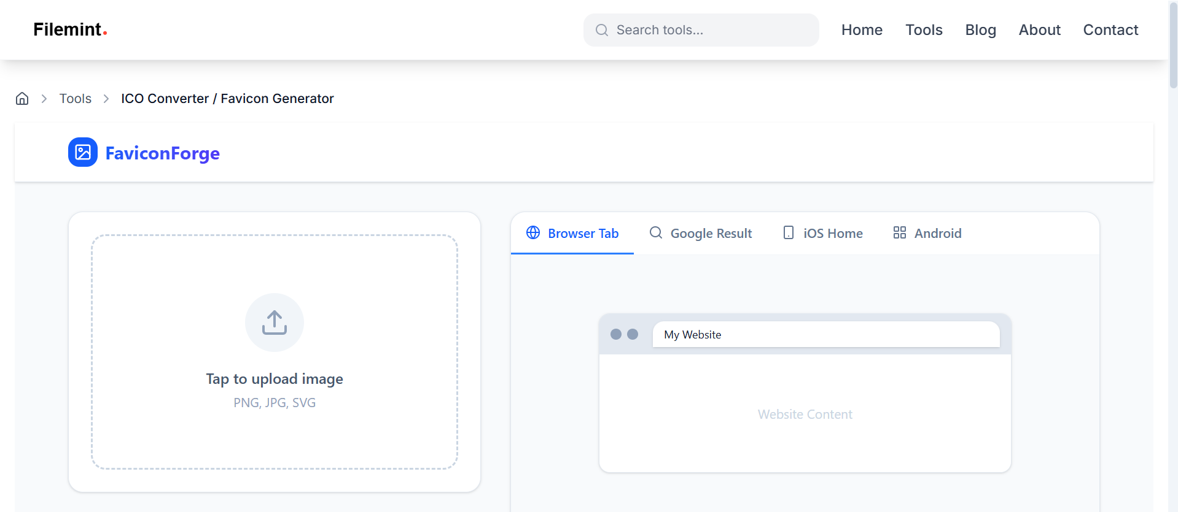Click Tools in the breadcrumb

click(76, 99)
